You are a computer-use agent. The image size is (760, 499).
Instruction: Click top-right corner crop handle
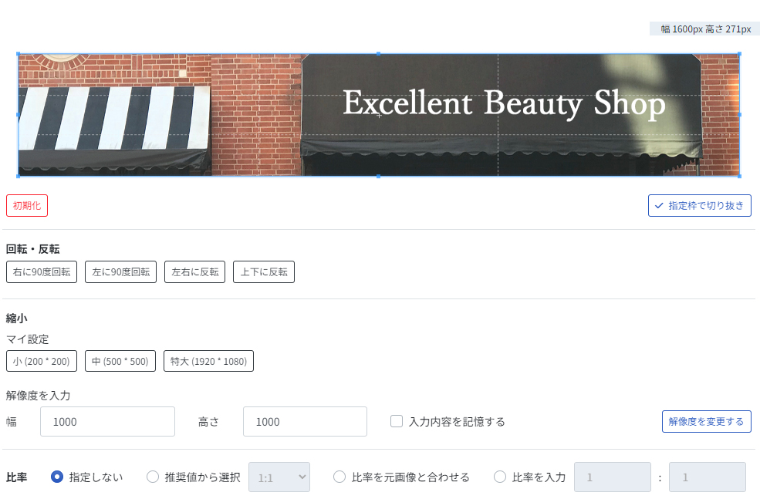pos(740,54)
